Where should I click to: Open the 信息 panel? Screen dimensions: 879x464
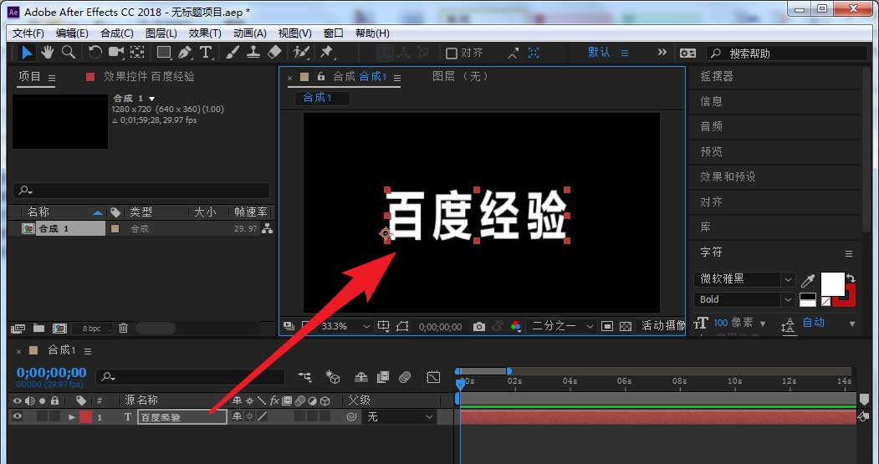tap(712, 101)
